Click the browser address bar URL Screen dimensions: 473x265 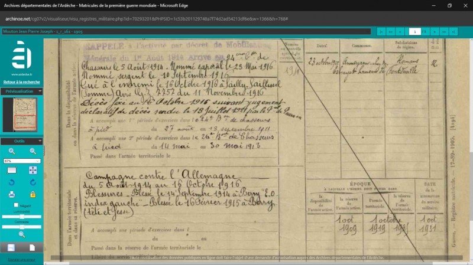147,19
